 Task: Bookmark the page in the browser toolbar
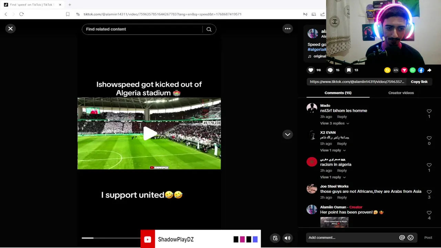68,14
